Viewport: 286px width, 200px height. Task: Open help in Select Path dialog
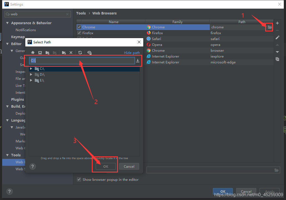tap(33, 166)
